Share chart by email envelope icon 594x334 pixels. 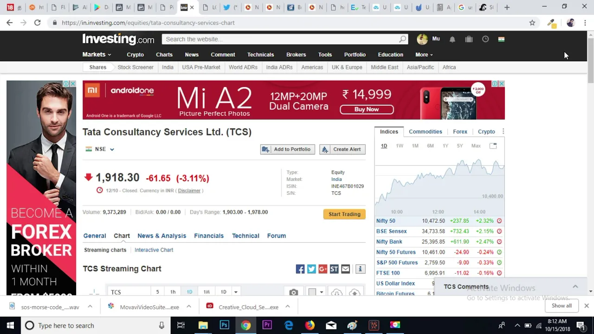point(345,269)
